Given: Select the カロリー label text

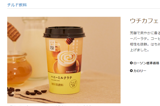Looking at the screenshot, I should 140,71.
